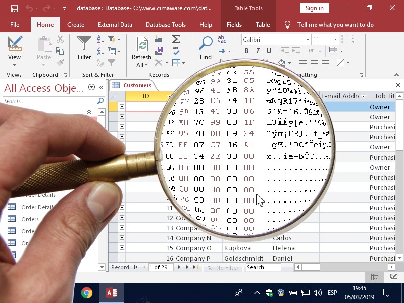Switch to the External Data tab
Image resolution: width=404 pixels, height=303 pixels.
(115, 25)
